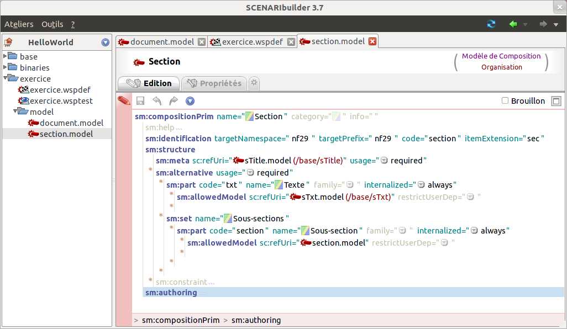Select the binaries folder icon
This screenshot has height=329, width=567.
(x=13, y=67)
